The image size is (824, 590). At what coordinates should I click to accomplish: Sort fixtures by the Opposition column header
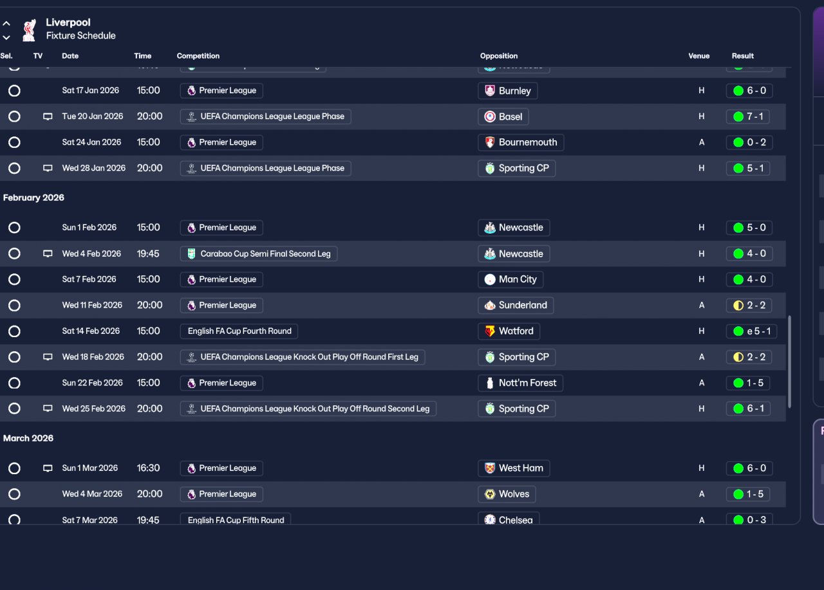tap(499, 56)
